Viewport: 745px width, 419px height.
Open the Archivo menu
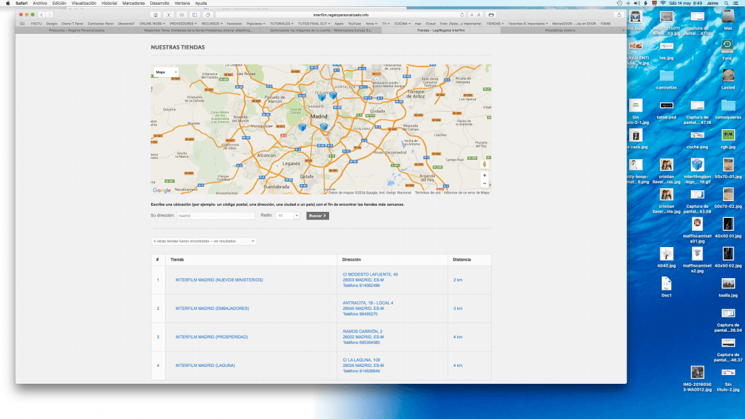[40, 3]
